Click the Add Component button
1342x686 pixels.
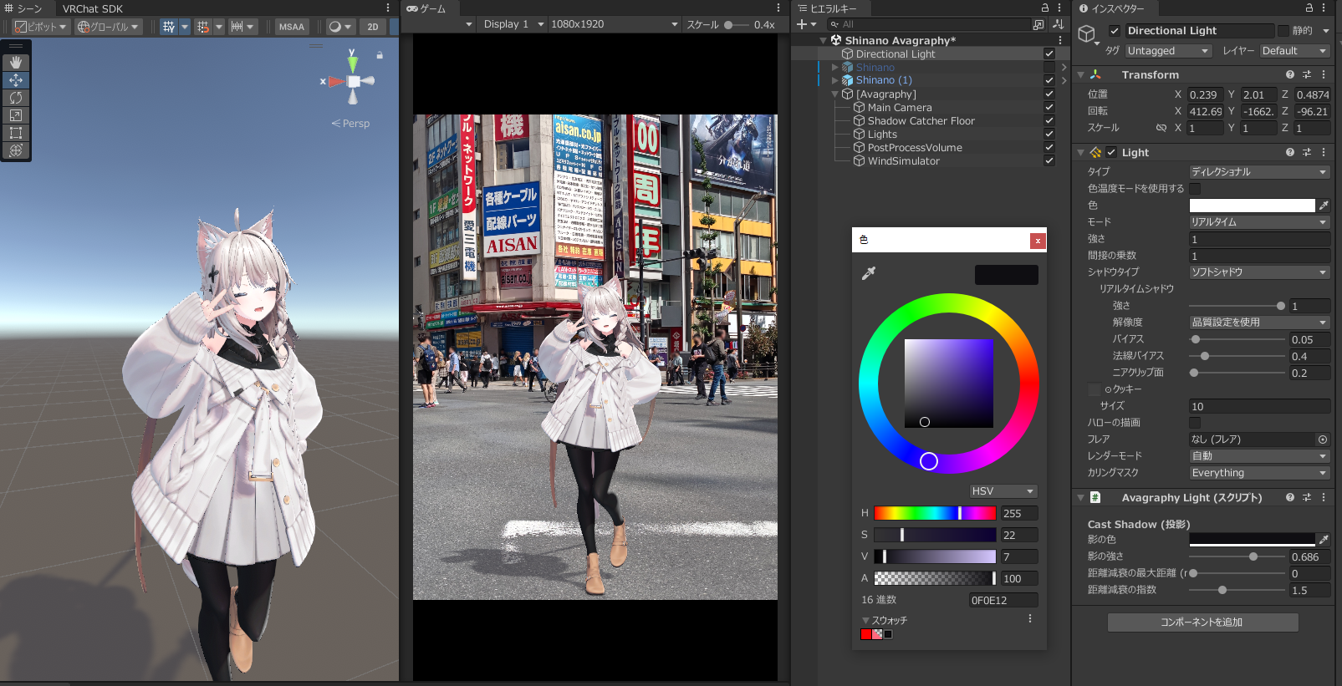[x=1202, y=622]
